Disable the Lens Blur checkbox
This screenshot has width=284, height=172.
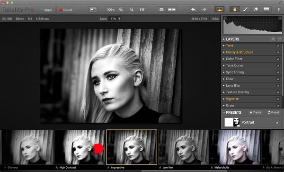[x=278, y=86]
